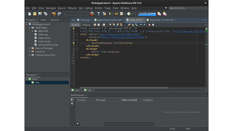Open the dispatcher-servlet.xml editor tab

[161, 20]
